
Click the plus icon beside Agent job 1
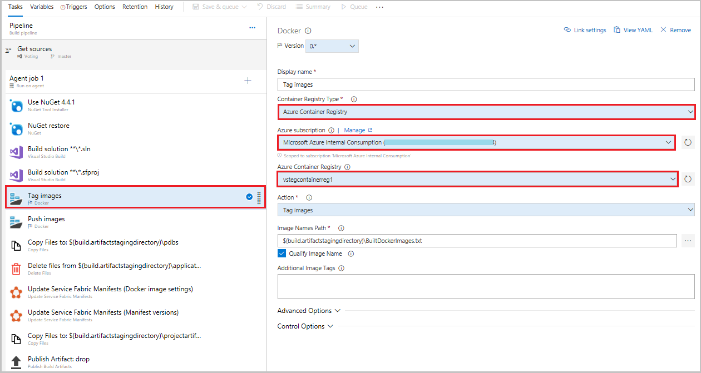pos(248,81)
